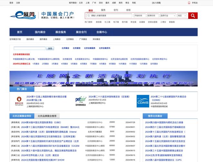Click the 北京会展资讯 link
This screenshot has width=213, height=162.
pos(105,48)
